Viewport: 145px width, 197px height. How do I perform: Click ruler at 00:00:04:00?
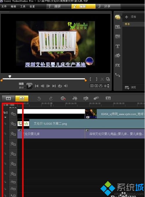coord(71,103)
